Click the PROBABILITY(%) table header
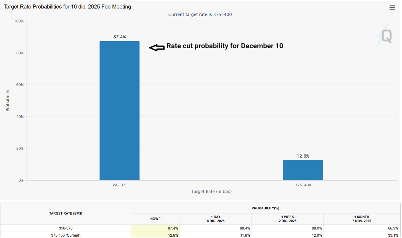 [266, 208]
